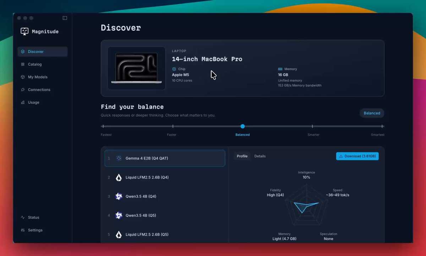Click the 10 CPU cores text
Screen dimensions: 426x256
point(182,80)
